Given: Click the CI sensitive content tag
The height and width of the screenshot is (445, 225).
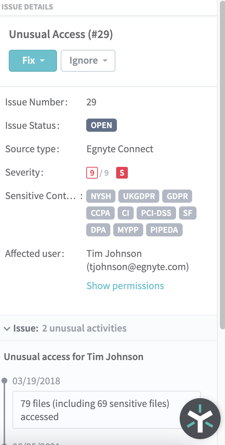Looking at the screenshot, I should click(126, 213).
